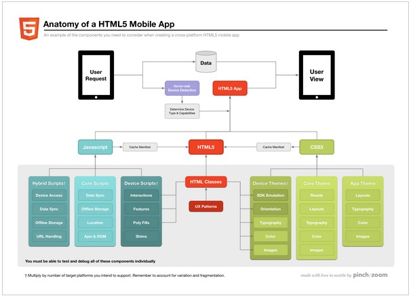Select the User View tablet icon

[x=317, y=75]
